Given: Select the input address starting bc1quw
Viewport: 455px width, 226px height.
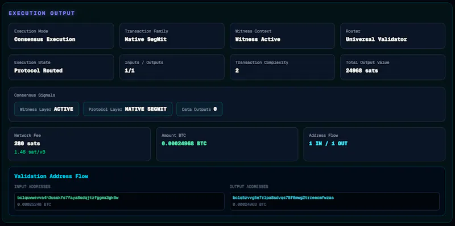Looking at the screenshot, I should click(68, 198).
